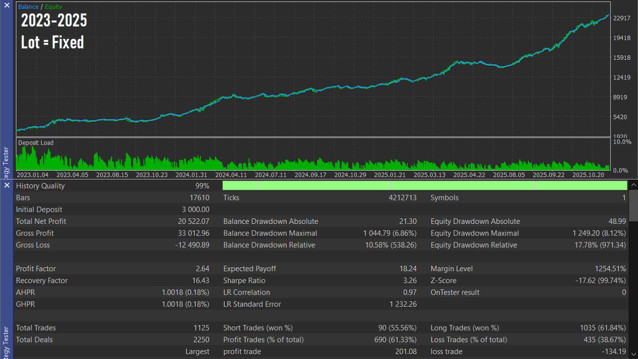Select the value 10.58% (538.26)
The image size is (638, 359).
(x=391, y=245)
